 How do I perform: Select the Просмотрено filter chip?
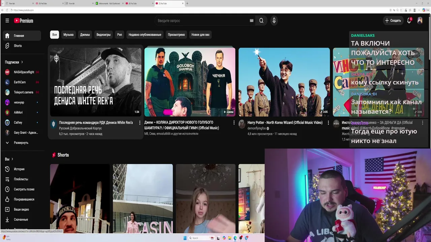(x=176, y=35)
